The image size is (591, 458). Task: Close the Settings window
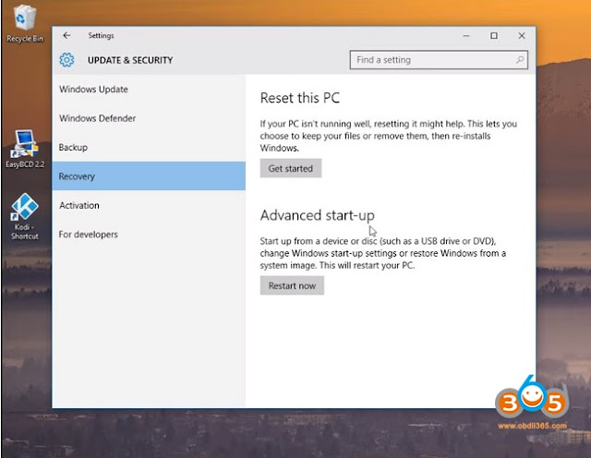point(522,36)
